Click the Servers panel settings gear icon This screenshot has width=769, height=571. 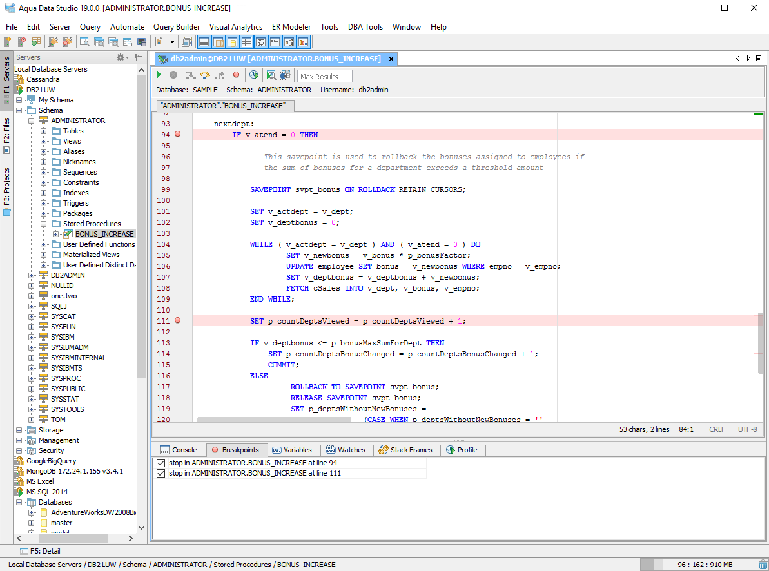point(120,57)
